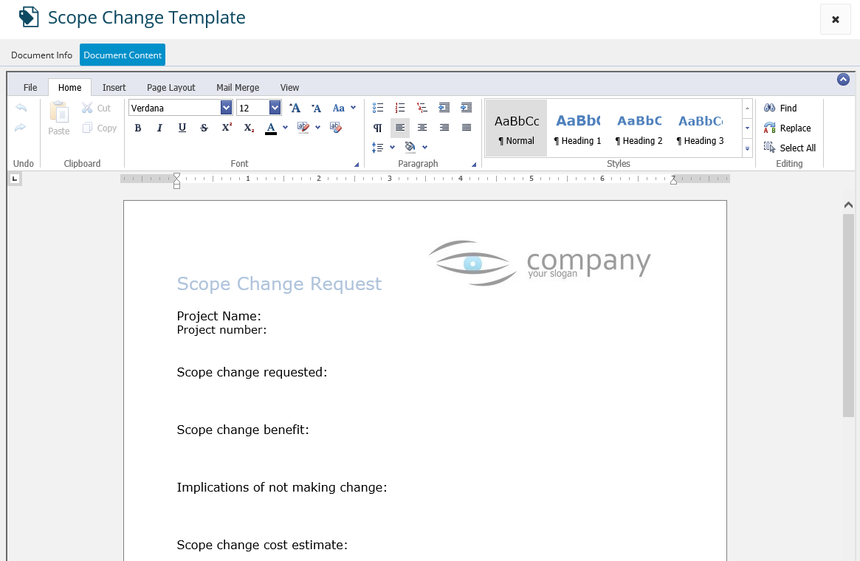Open highlight color dropdown arrow

[x=317, y=128]
